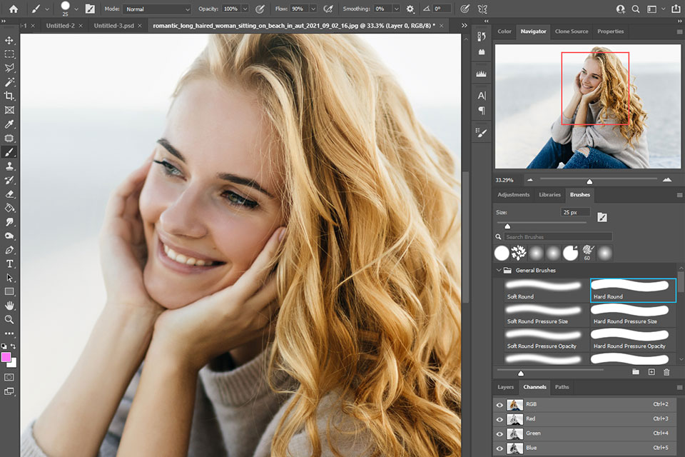Enable airbrush-style build-up
Viewport: 685px width, 457px height.
328,9
